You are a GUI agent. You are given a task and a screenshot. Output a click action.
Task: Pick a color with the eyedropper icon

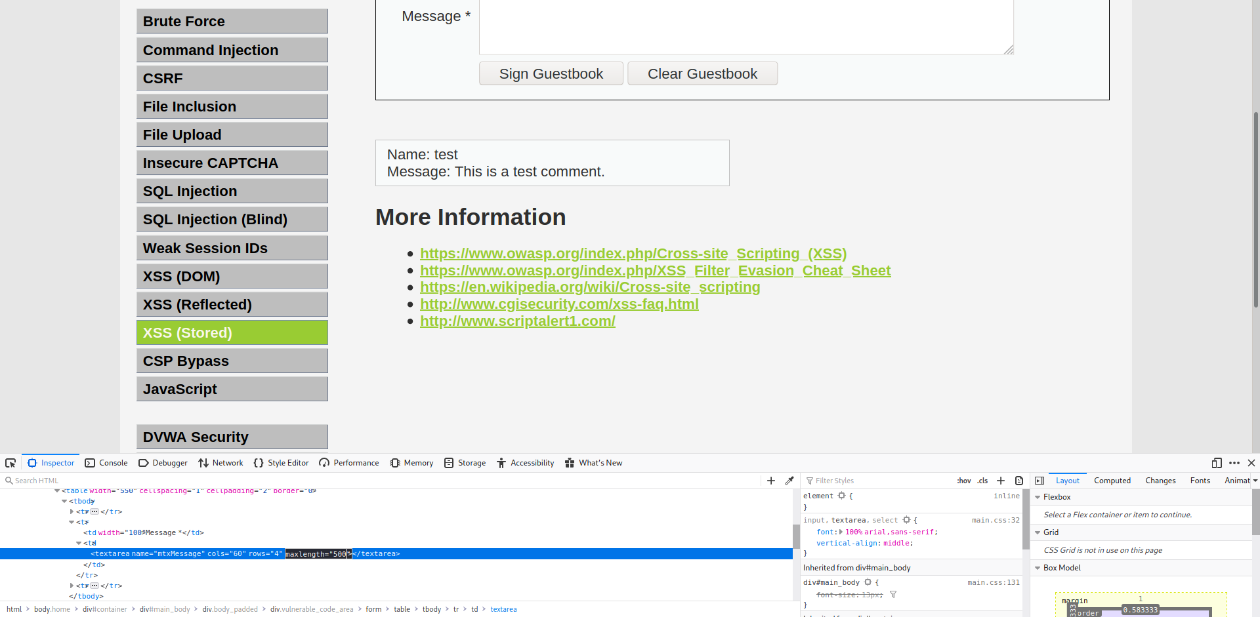[x=789, y=481]
